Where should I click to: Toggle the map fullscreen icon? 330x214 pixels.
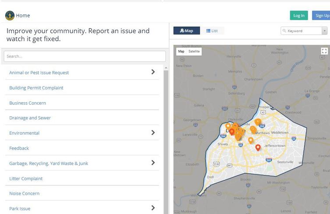tap(324, 51)
